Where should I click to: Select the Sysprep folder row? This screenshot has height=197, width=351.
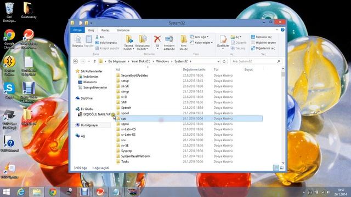coord(189,151)
